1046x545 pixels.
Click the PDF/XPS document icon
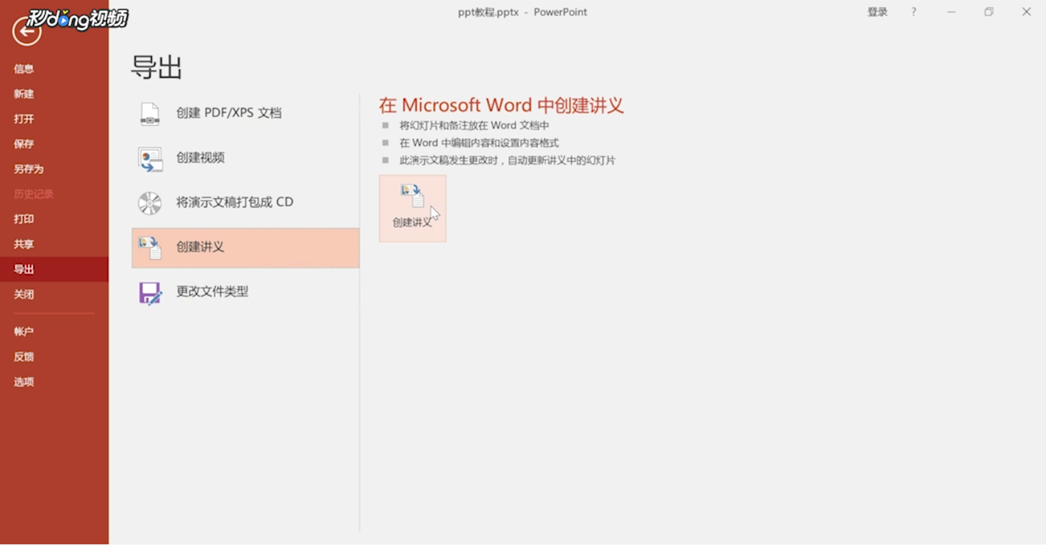pyautogui.click(x=150, y=114)
